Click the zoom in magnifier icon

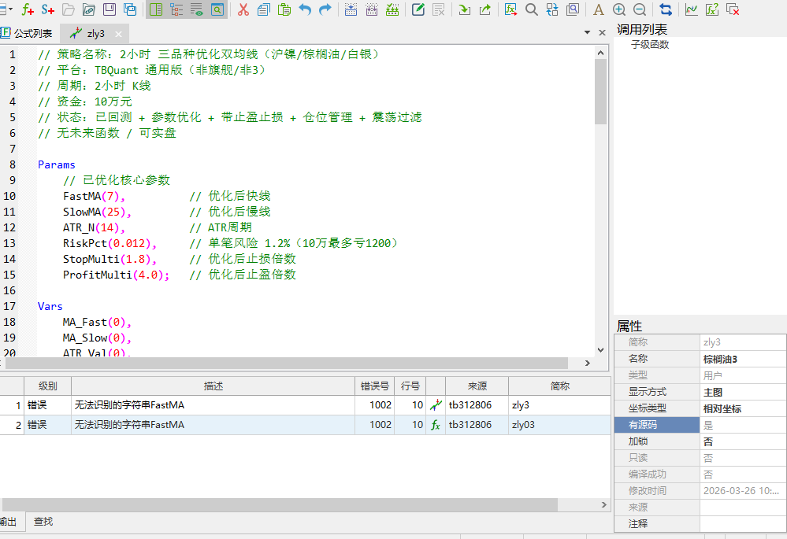point(619,9)
